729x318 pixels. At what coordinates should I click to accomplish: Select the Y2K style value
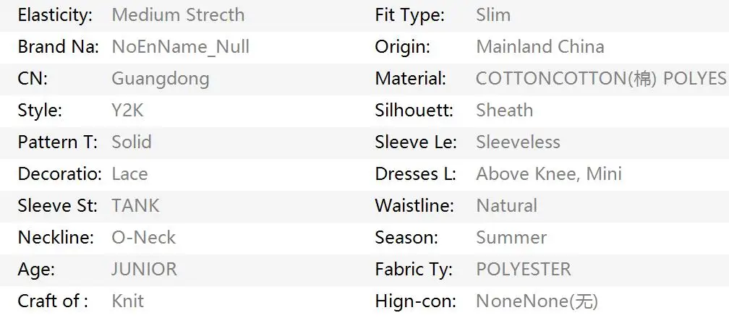(x=127, y=111)
